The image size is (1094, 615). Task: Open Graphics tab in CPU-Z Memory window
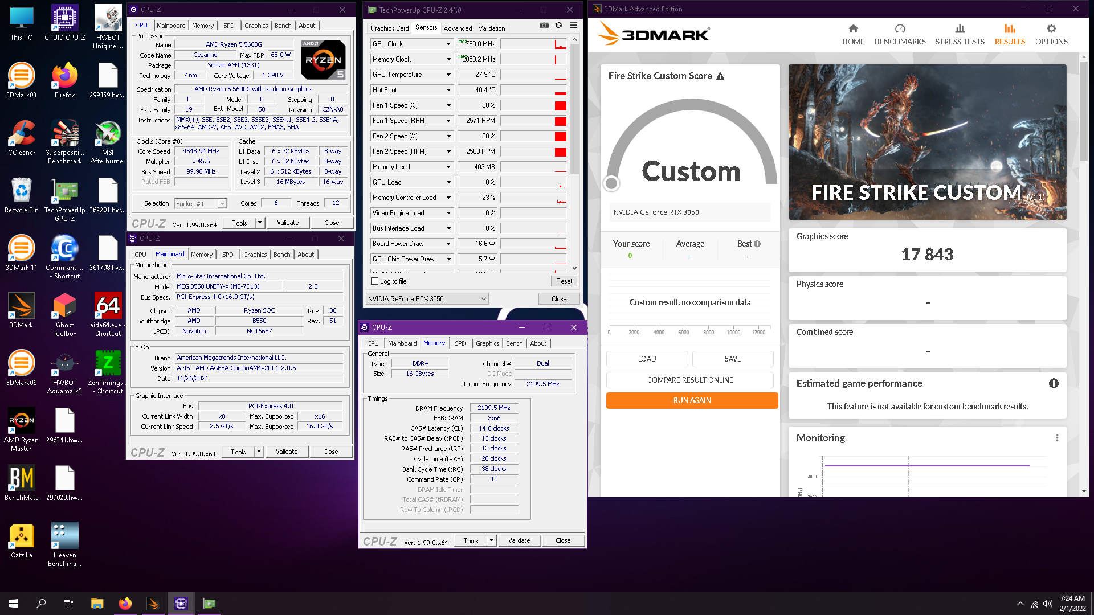pos(487,343)
